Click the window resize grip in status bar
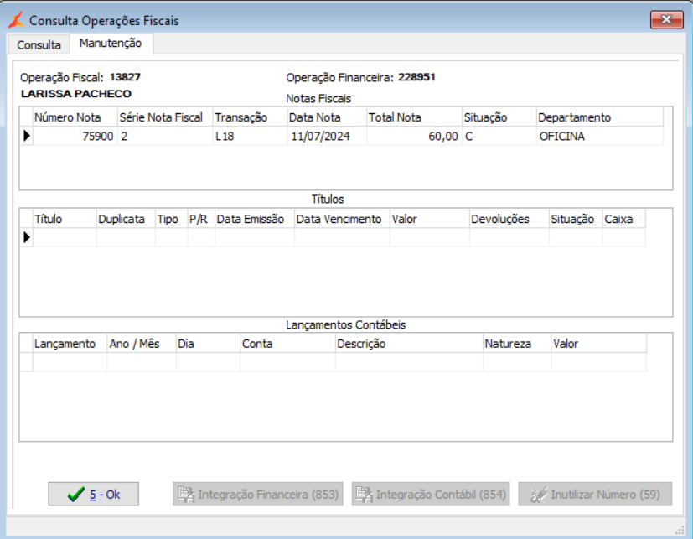Viewport: 693px width, 539px height. point(680,531)
